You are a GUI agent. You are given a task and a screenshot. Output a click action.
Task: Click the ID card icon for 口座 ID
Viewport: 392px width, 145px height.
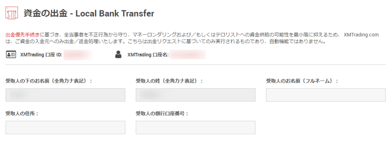(11, 54)
